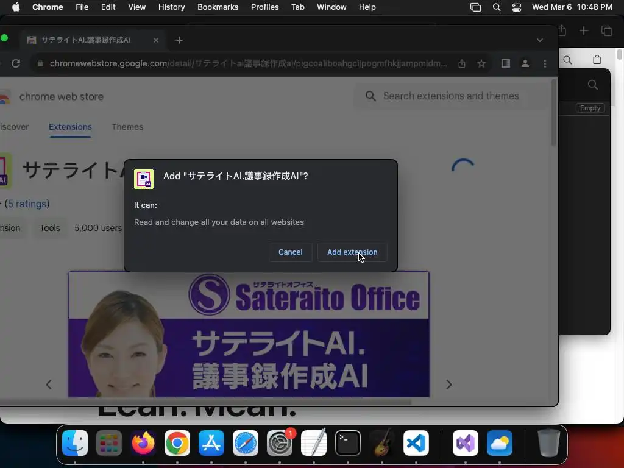
Task: Open the 5 ratings link
Action: click(x=27, y=204)
